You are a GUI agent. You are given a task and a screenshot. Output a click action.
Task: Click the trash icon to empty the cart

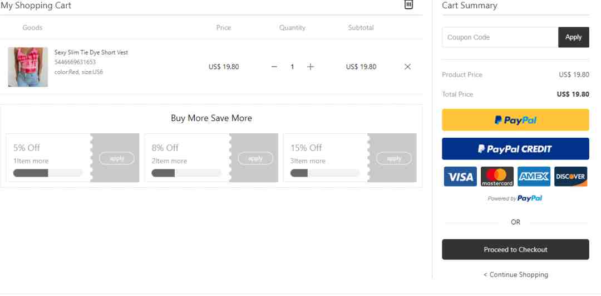pyautogui.click(x=408, y=4)
